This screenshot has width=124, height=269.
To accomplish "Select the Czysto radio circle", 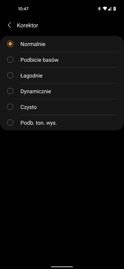I will [x=10, y=107].
